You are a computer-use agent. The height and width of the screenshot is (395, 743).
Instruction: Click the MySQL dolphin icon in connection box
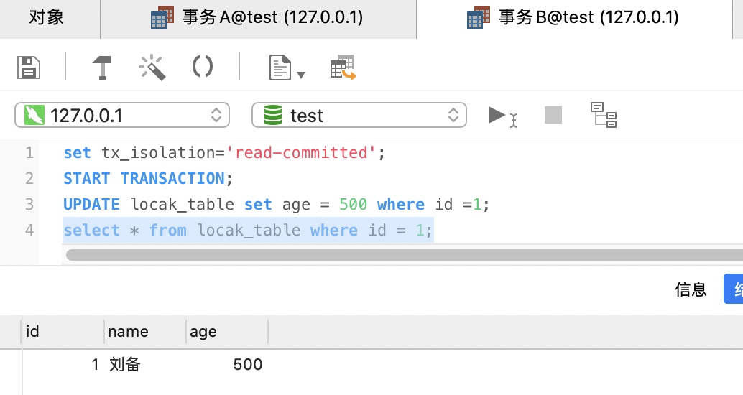[x=34, y=115]
